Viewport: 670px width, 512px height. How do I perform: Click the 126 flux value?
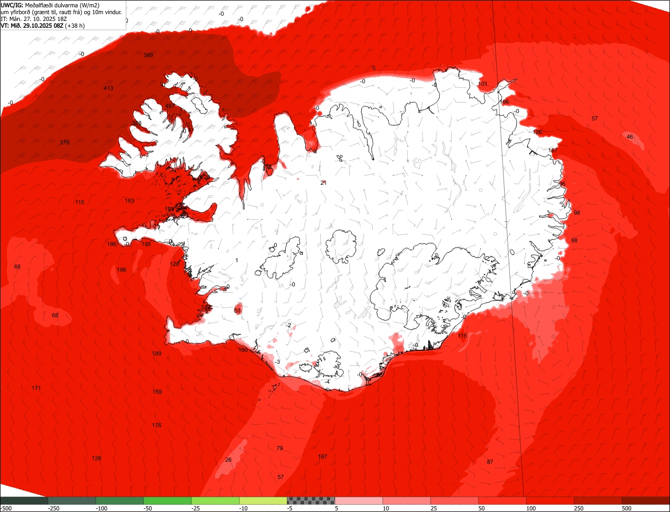(538, 132)
